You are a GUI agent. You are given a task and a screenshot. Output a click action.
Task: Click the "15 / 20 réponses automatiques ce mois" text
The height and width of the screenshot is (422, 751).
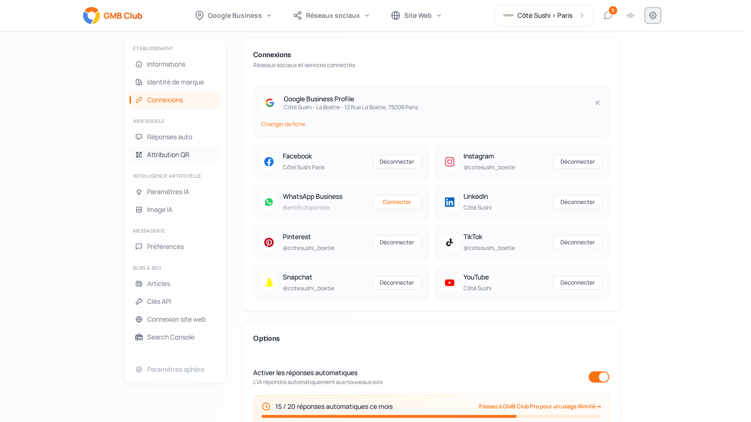coord(334,407)
